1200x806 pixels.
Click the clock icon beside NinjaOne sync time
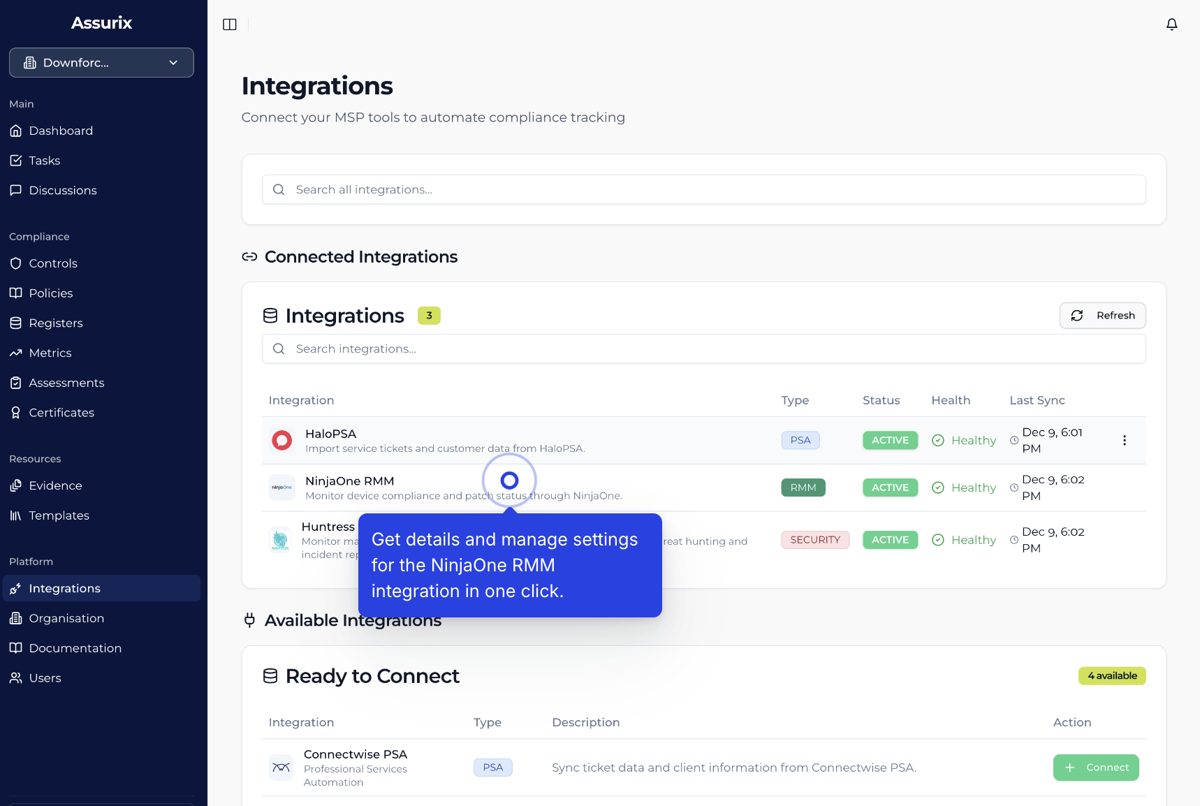coord(1014,488)
